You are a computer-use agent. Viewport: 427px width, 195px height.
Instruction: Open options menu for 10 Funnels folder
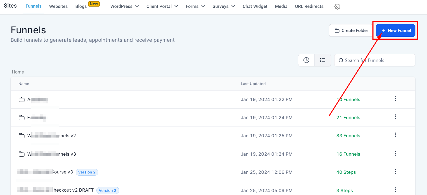(x=395, y=99)
